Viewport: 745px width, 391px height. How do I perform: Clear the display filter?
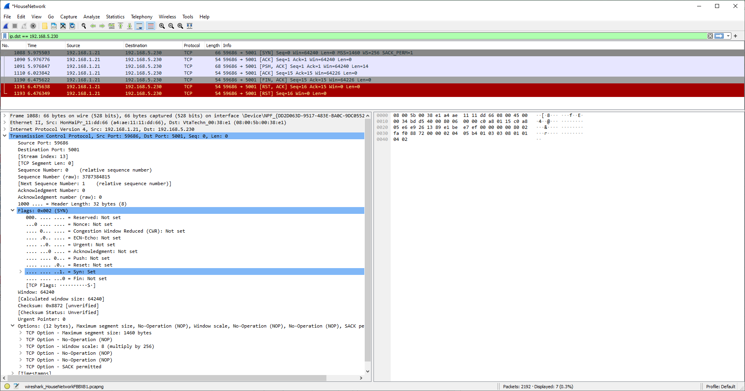(710, 36)
